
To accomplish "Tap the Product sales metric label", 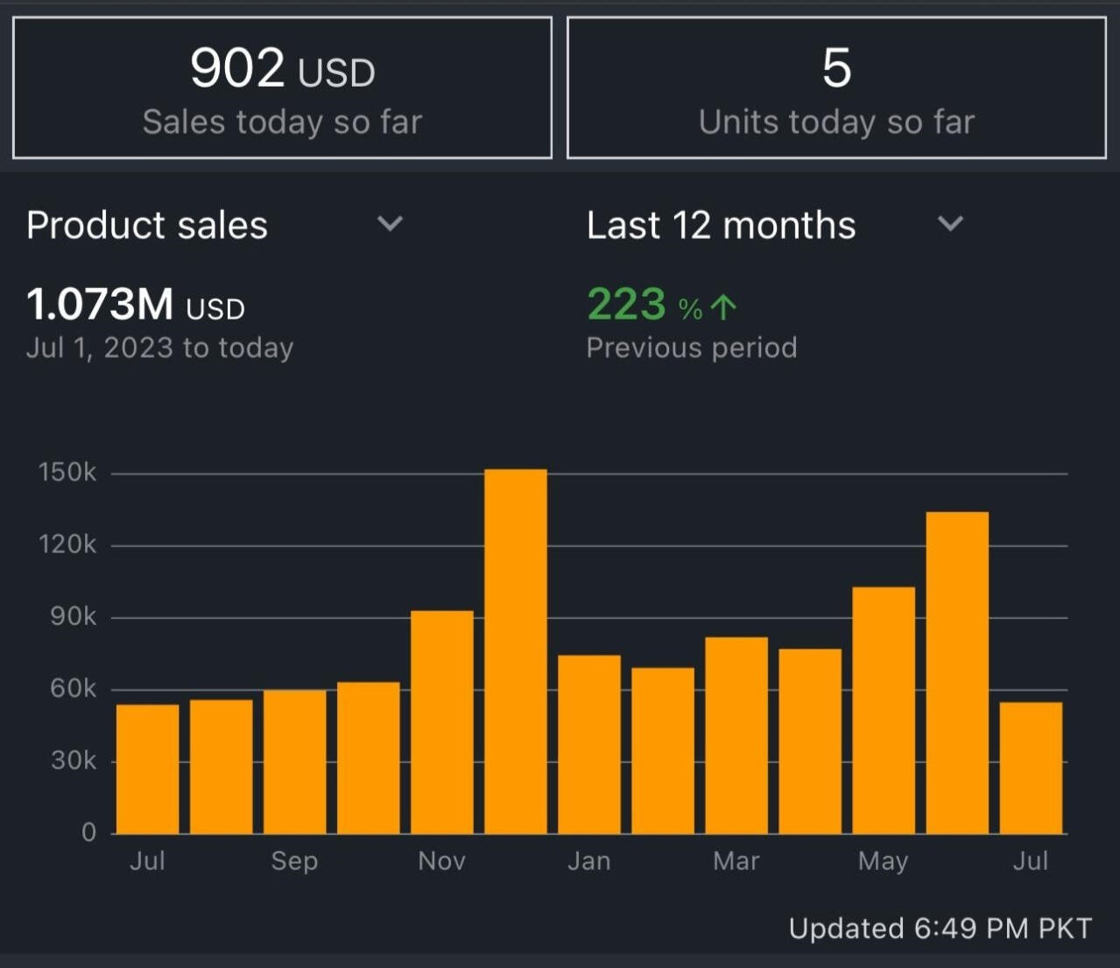I will pyautogui.click(x=147, y=225).
